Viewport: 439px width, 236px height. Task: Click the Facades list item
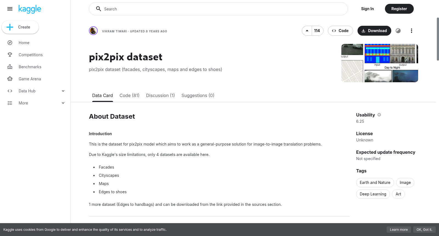106,167
